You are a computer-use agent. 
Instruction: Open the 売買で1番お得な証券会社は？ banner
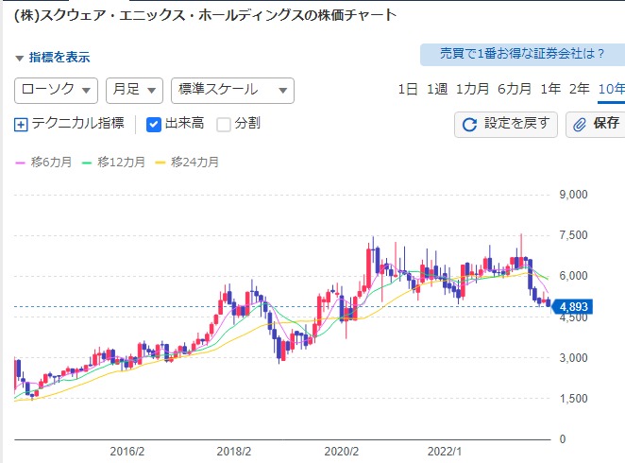522,54
